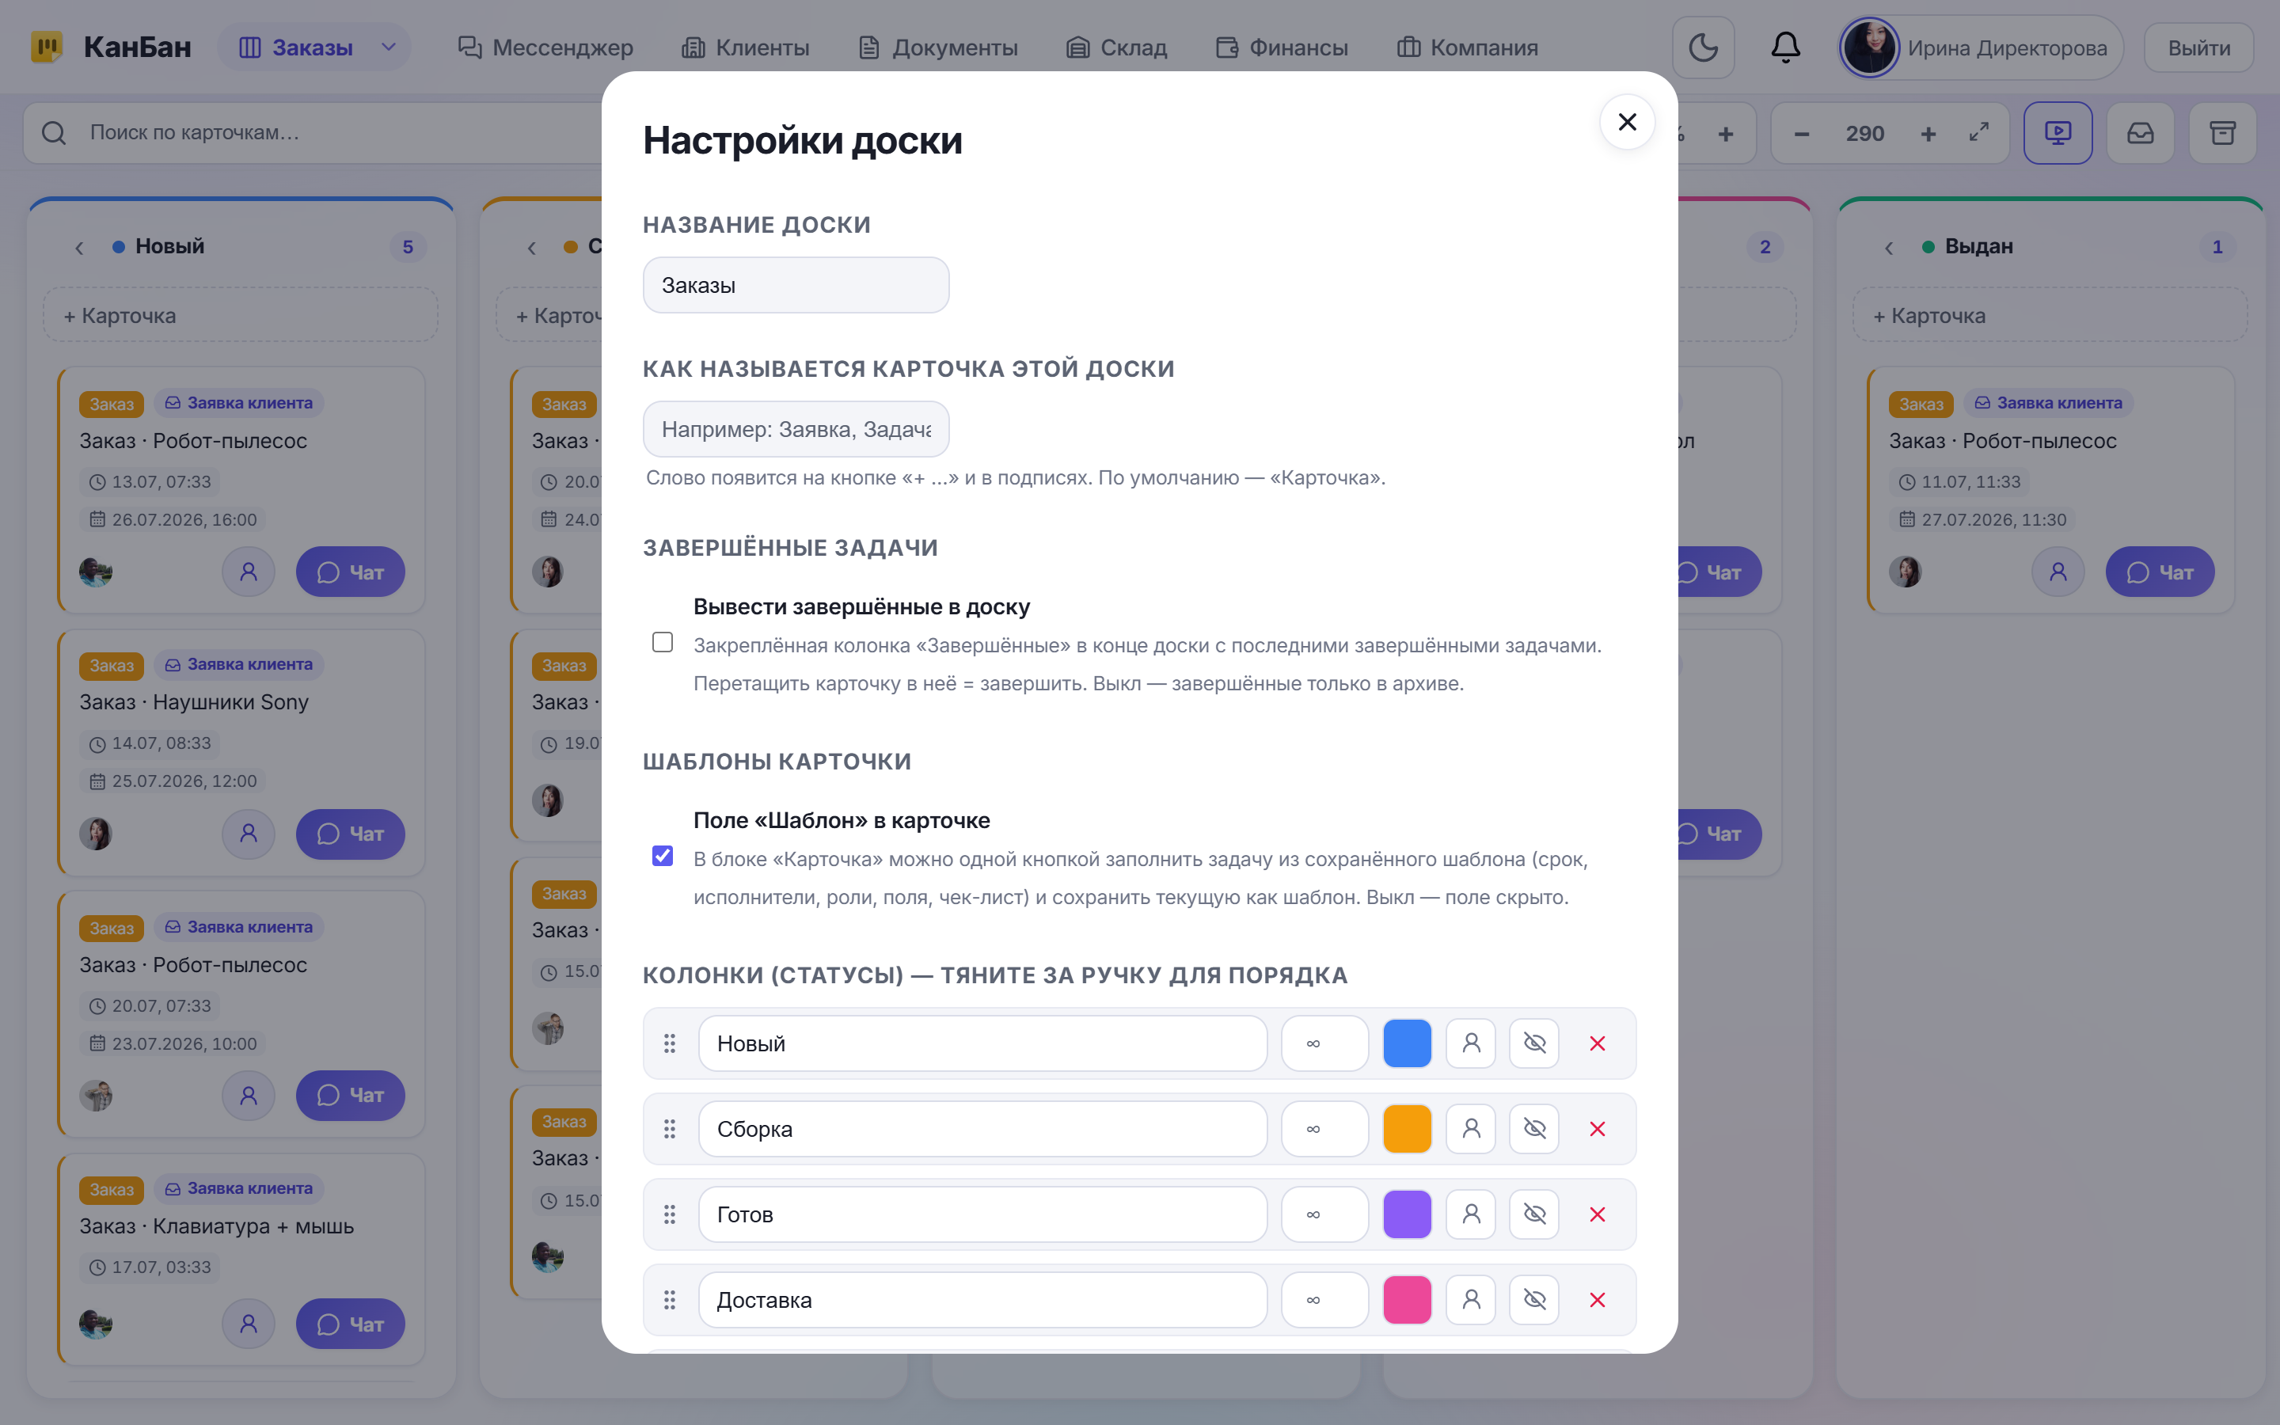This screenshot has width=2280, height=1425.
Task: Assign person icon for Готов column
Action: 1471,1215
